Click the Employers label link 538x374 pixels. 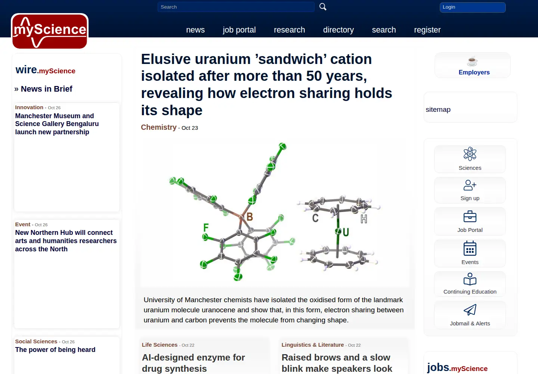[474, 72]
